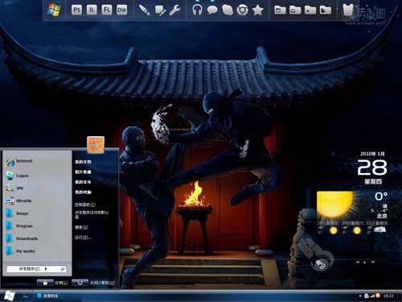This screenshot has width=402, height=302.
Task: Click the Log Off (注销) lock button
Action: tap(45, 283)
